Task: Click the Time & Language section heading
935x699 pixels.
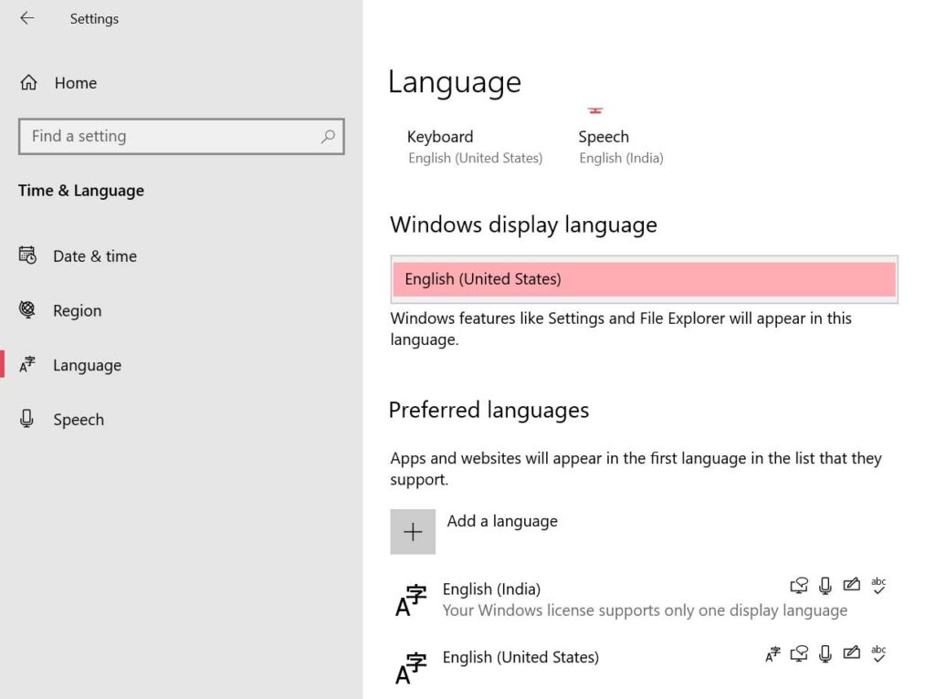Action: [81, 191]
